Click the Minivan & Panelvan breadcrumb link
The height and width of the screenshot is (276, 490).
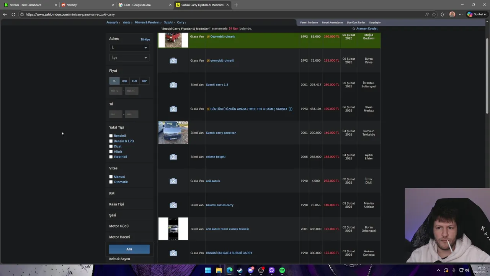tap(147, 23)
